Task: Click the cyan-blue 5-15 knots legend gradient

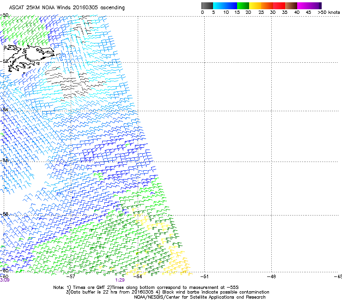Action: click(x=225, y=6)
